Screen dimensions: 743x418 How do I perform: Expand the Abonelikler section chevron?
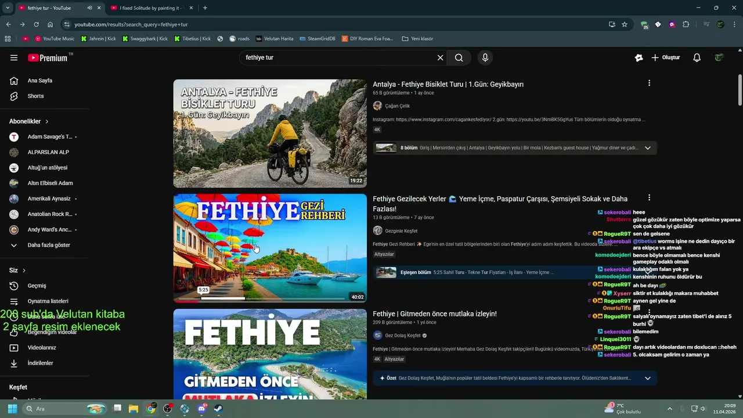coord(47,121)
